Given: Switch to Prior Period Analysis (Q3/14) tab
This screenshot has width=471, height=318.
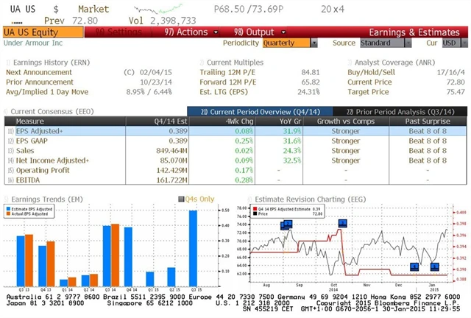Looking at the screenshot, I should 396,110.
